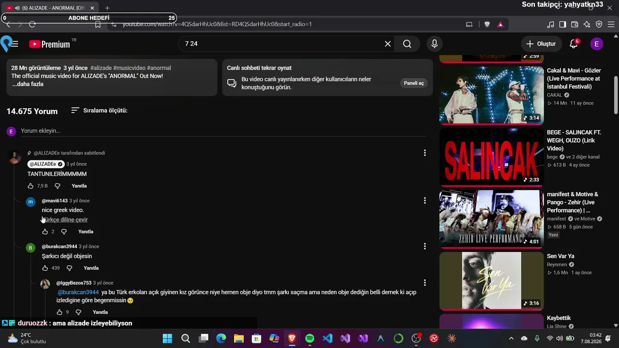Click the Yorum ekleyin comment field
619x348 pixels.
pos(223,131)
